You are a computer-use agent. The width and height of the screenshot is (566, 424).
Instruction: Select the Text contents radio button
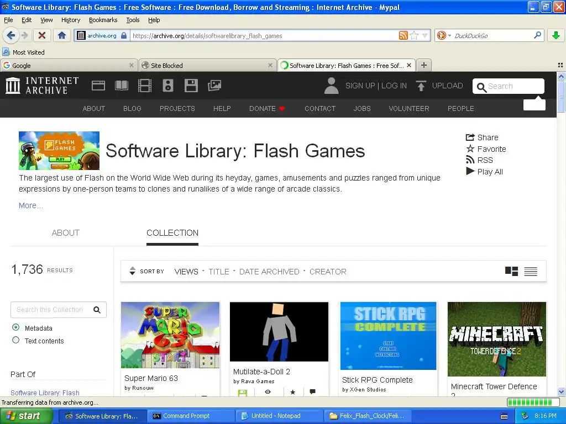[x=15, y=340]
